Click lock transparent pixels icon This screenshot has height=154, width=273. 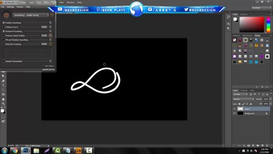(x=239, y=104)
